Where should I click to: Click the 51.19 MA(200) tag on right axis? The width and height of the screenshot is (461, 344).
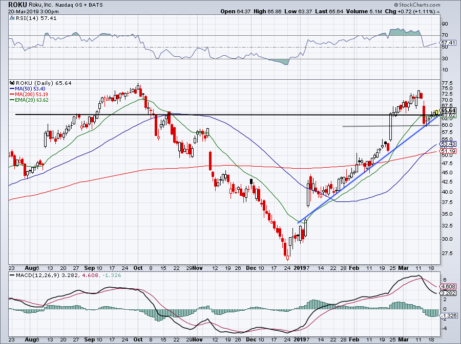(448, 151)
